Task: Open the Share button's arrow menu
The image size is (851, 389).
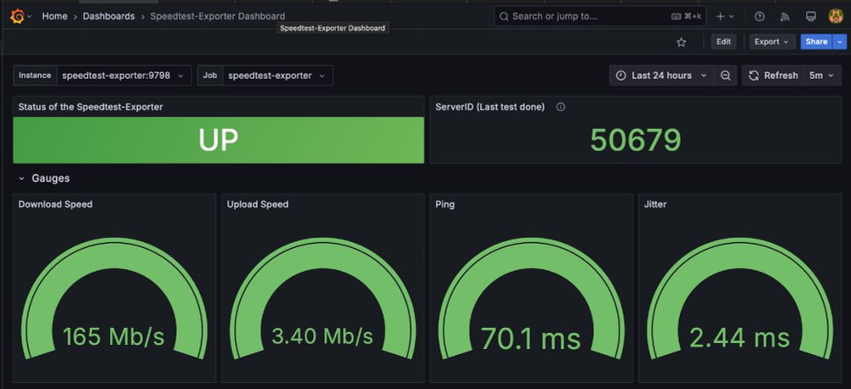Action: 840,42
